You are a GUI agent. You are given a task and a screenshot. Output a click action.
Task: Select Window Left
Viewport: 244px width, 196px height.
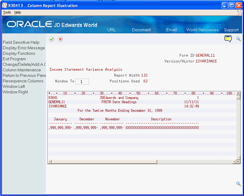[14, 86]
